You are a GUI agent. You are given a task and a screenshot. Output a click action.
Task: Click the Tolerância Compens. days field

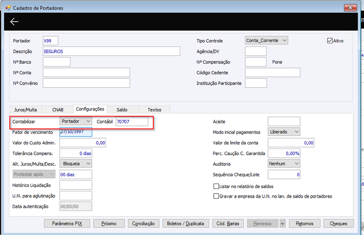coord(76,153)
